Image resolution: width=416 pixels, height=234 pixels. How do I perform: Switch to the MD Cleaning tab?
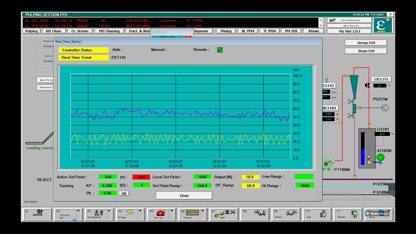click(x=109, y=31)
